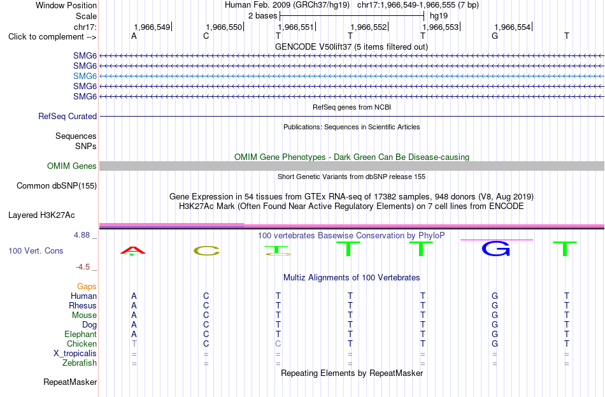605x397 pixels.
Task: Click the orange Gaps row label
Action: click(87, 287)
